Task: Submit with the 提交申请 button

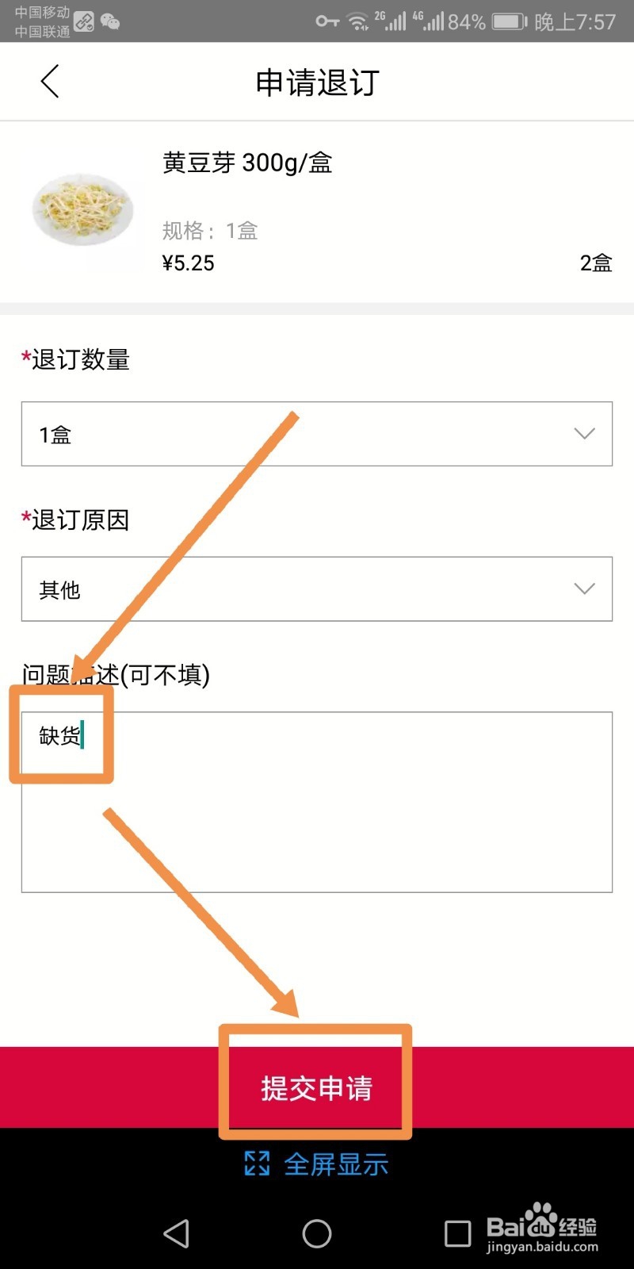Action: click(x=317, y=1087)
